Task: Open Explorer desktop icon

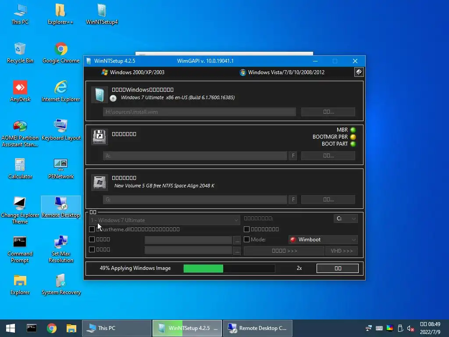Action: tap(20, 285)
